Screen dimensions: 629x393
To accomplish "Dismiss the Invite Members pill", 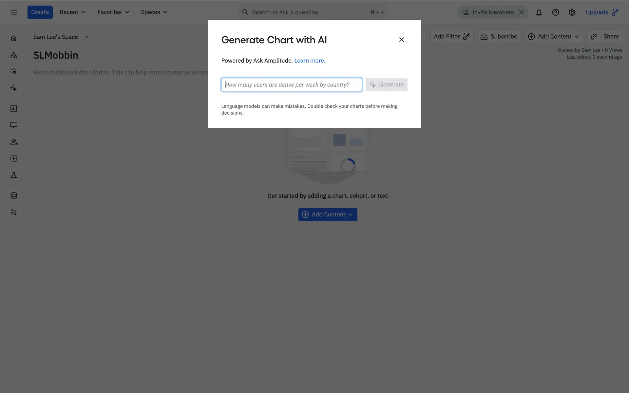I will [x=522, y=12].
